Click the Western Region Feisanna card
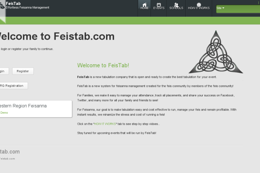The image size is (260, 173). [35, 109]
